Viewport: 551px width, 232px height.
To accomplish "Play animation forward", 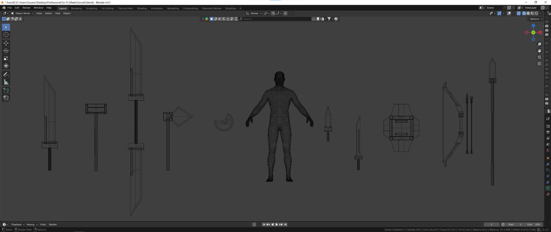I will coord(276,225).
